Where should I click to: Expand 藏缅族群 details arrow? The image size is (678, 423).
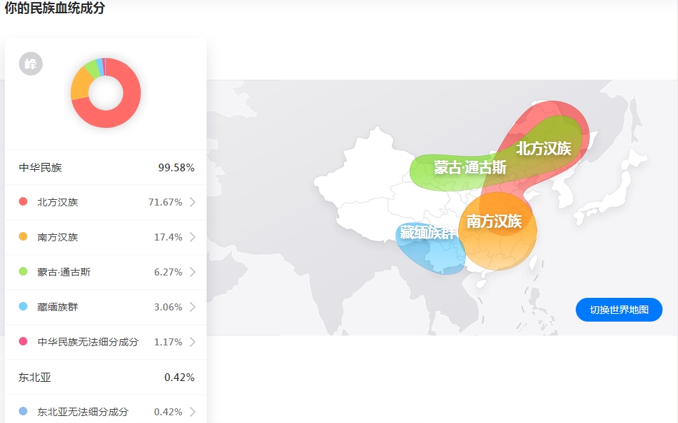pos(193,307)
